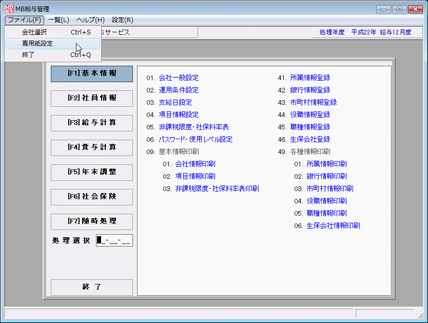428x323 pixels.
Task: Open 41. 所属情報登録 link
Action: [310, 78]
